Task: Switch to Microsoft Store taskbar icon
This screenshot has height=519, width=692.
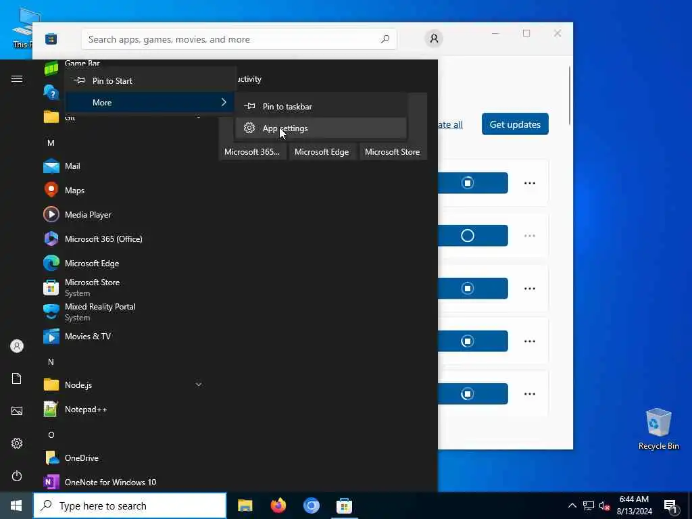Action: point(344,505)
